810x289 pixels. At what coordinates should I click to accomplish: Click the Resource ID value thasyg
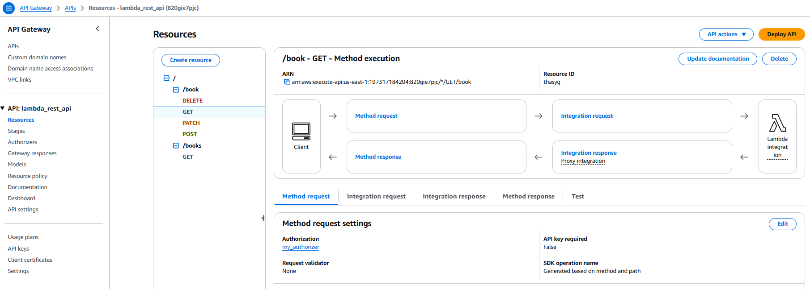click(551, 82)
